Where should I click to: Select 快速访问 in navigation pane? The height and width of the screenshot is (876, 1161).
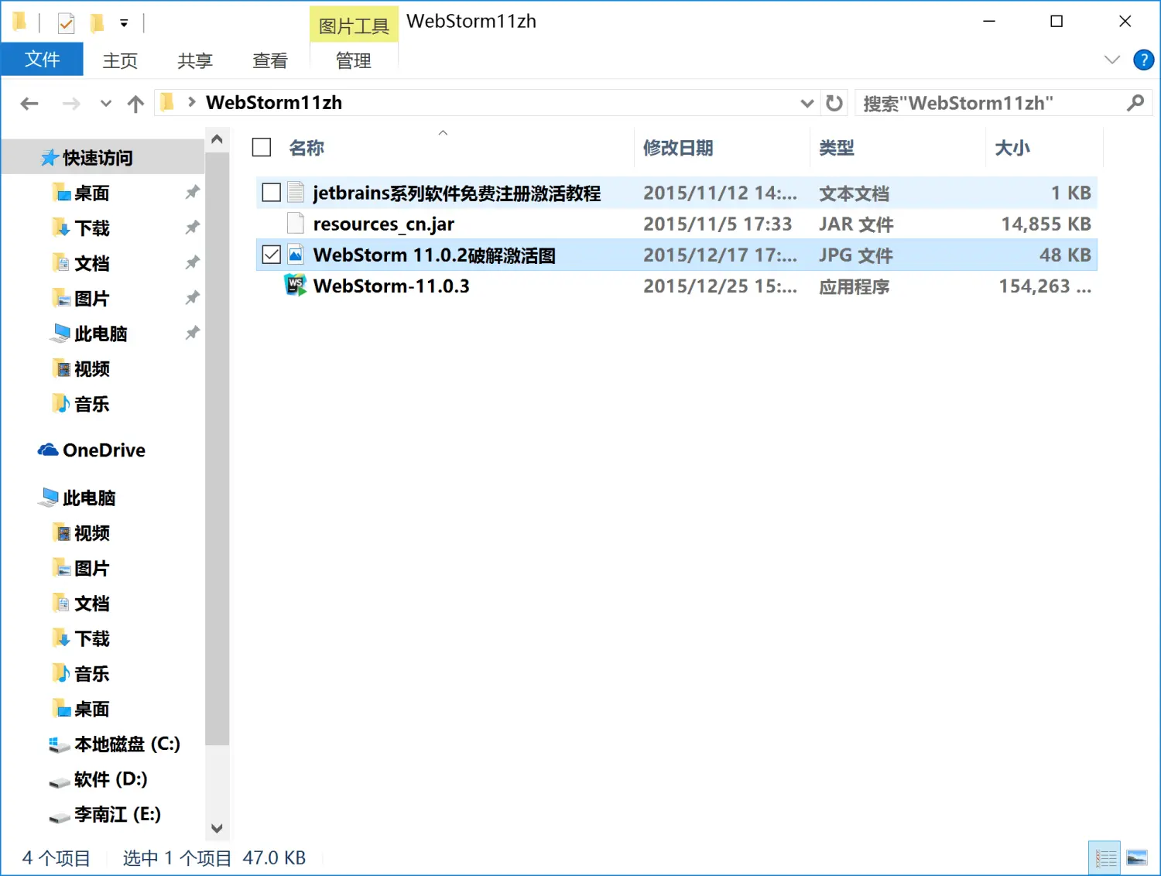98,158
